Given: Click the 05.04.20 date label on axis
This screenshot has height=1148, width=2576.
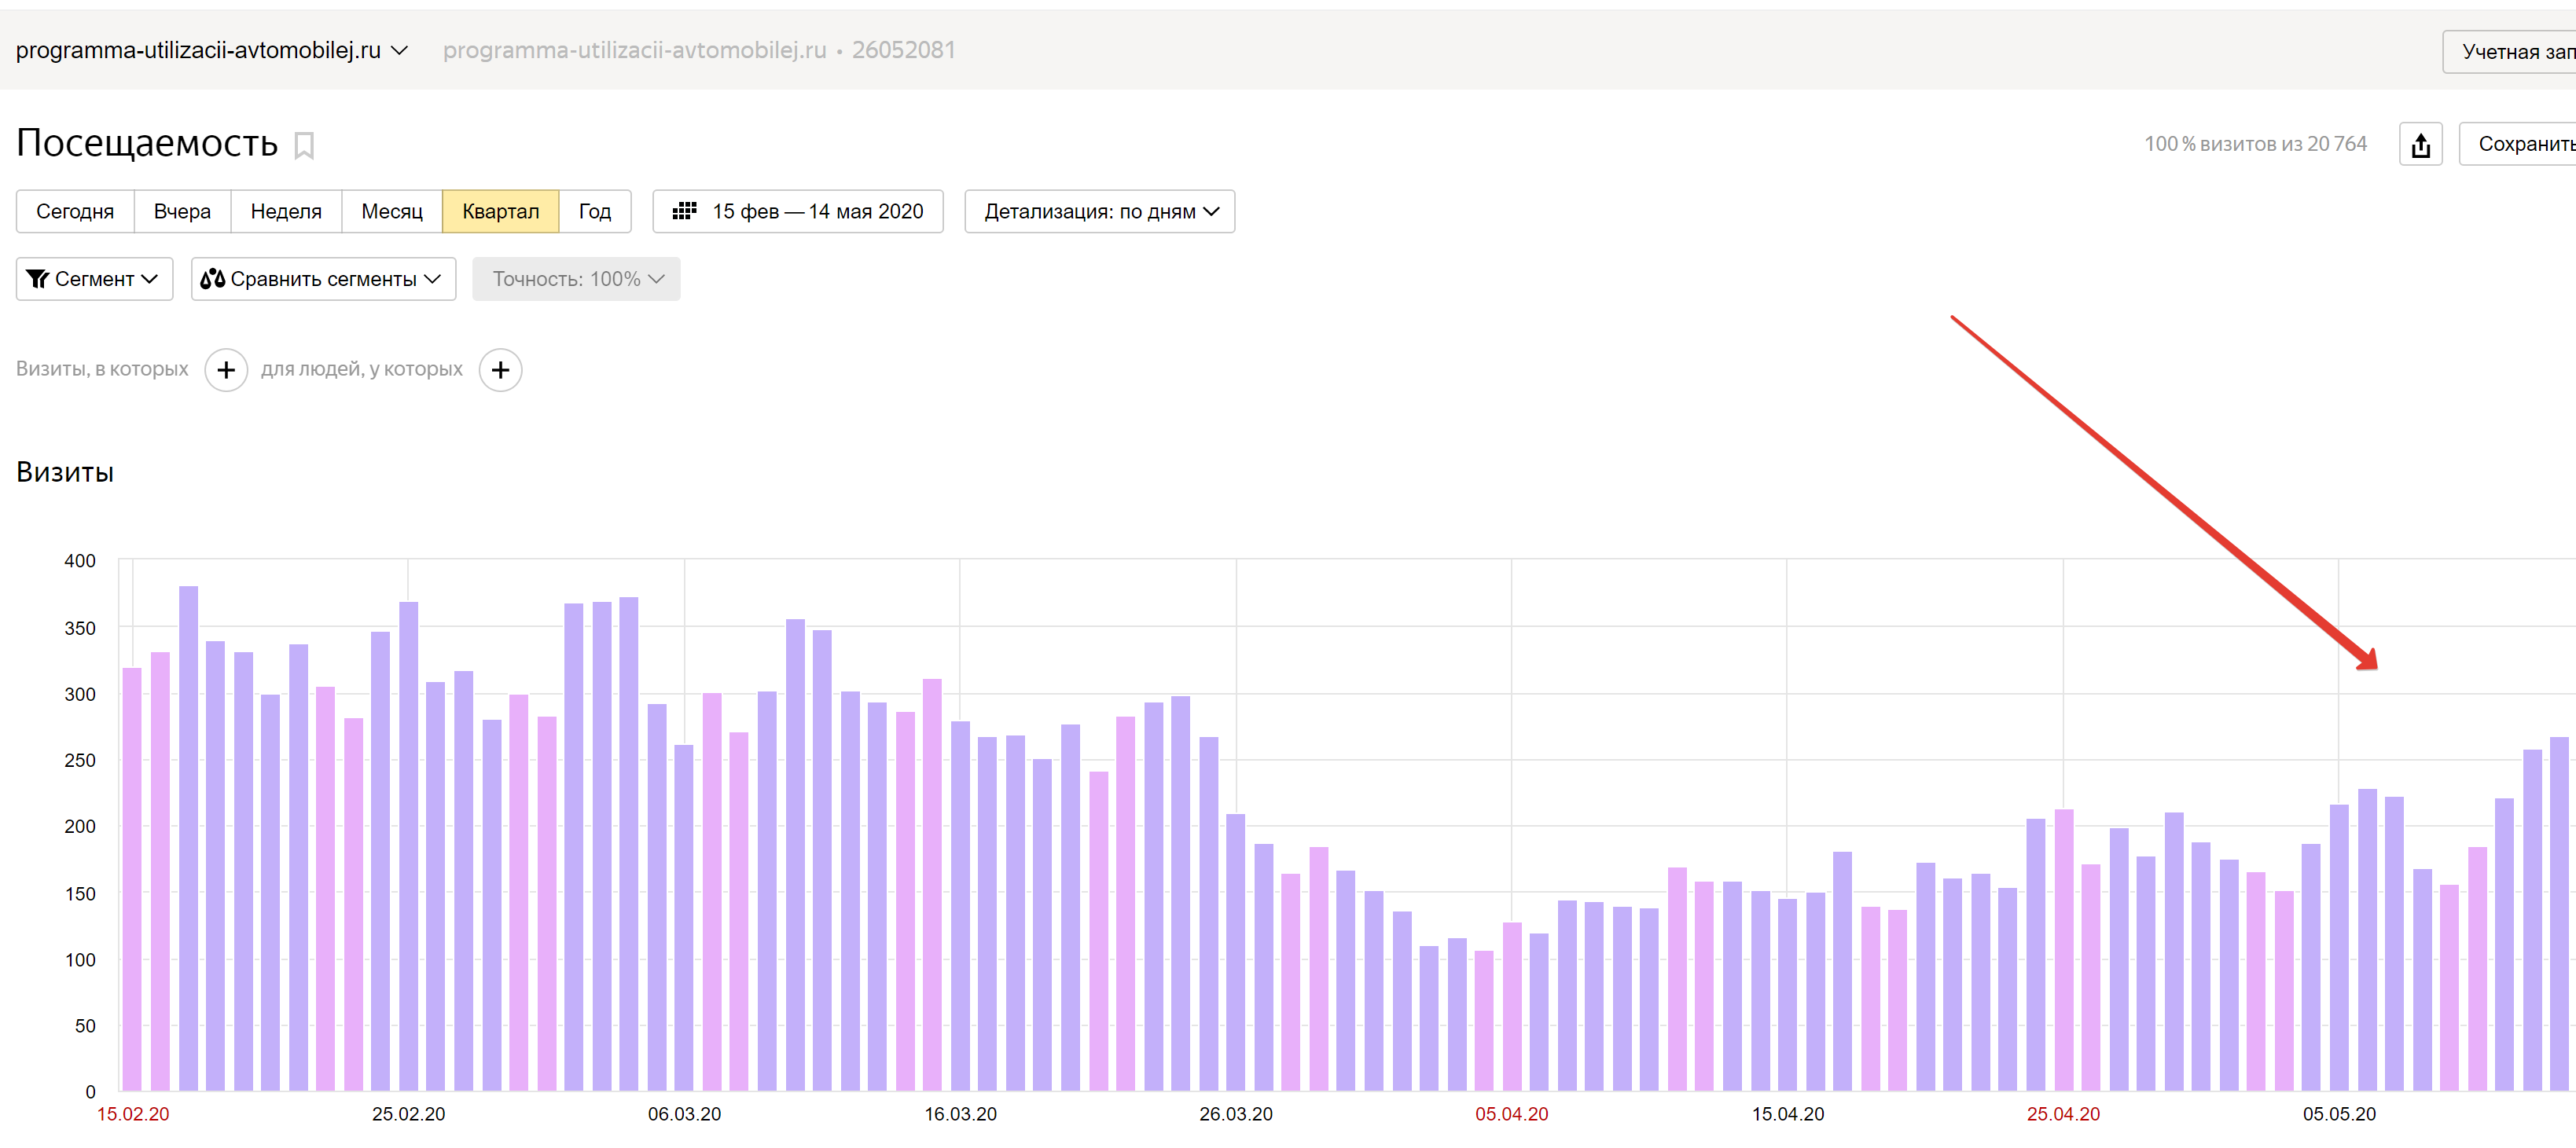Looking at the screenshot, I should coord(1511,1113).
